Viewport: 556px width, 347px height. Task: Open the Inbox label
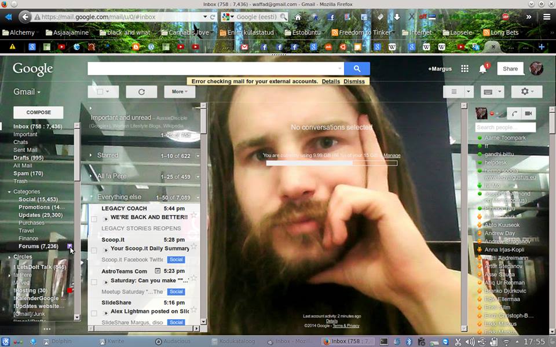(x=38, y=127)
